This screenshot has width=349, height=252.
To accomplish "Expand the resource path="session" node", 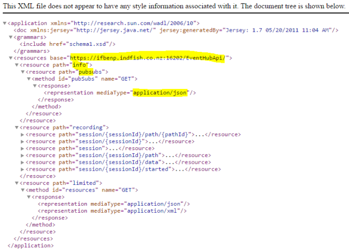I will coord(22,148).
